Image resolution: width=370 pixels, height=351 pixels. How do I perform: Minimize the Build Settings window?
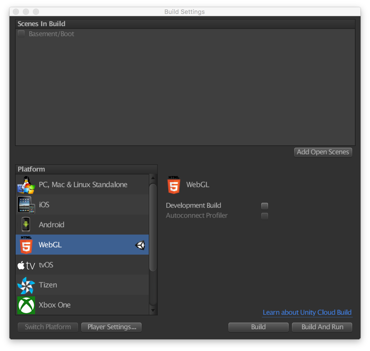tap(26, 12)
